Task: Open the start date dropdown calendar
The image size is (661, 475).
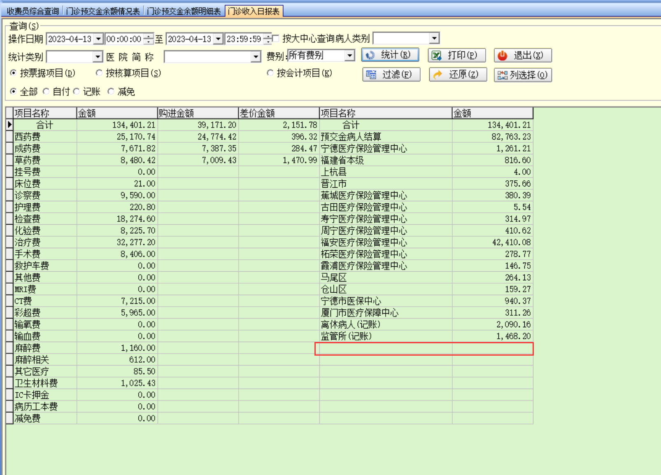Action: [x=98, y=39]
